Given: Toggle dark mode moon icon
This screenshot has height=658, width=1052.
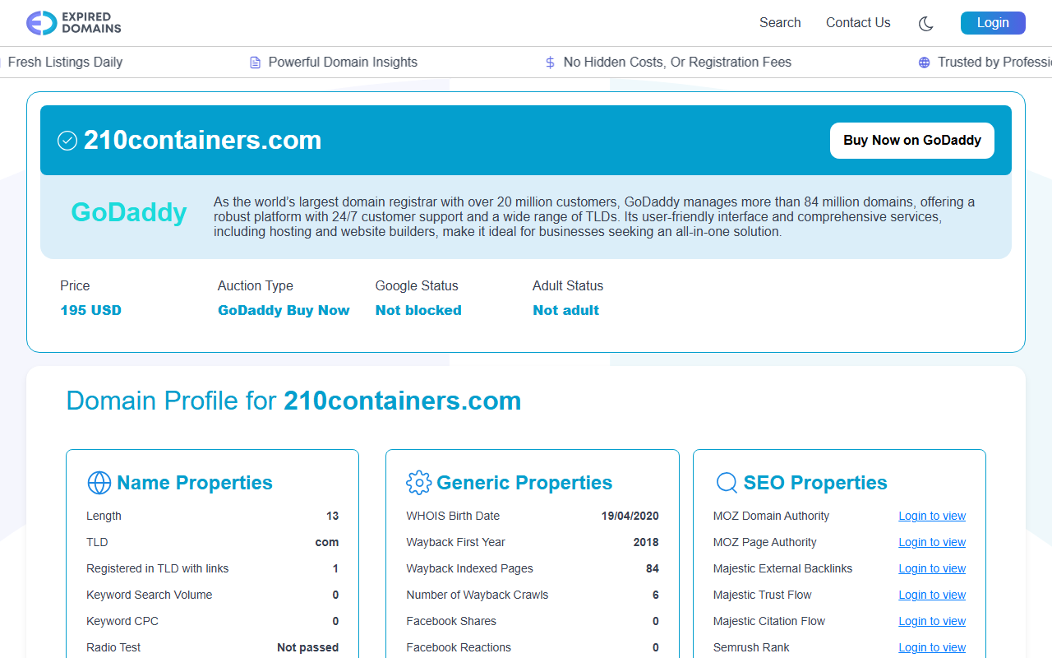Looking at the screenshot, I should pyautogui.click(x=925, y=24).
